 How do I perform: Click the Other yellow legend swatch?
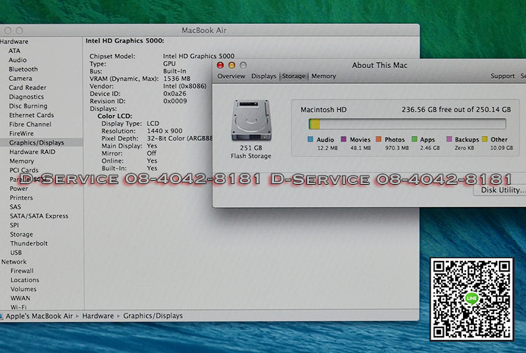(485, 139)
